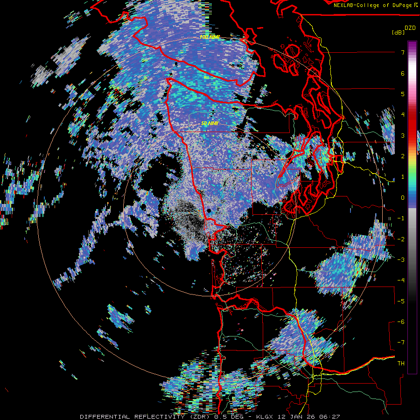Click the -3 value on color scale

401,260
